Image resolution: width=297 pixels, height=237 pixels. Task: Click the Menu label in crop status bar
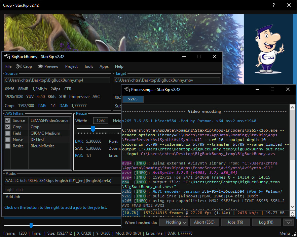point(285,233)
